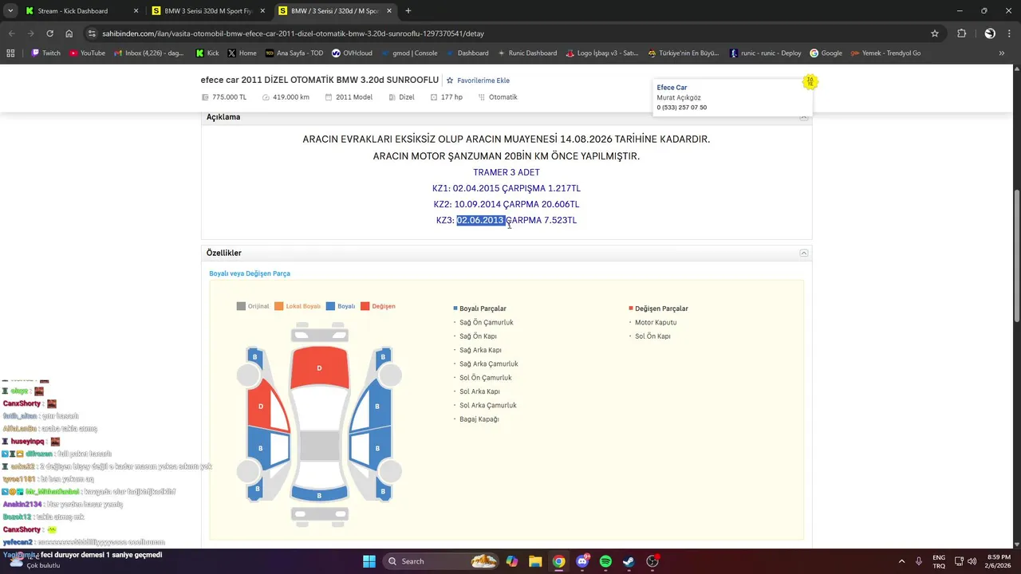
Task: Open the volume control tray icon
Action: coord(972,561)
